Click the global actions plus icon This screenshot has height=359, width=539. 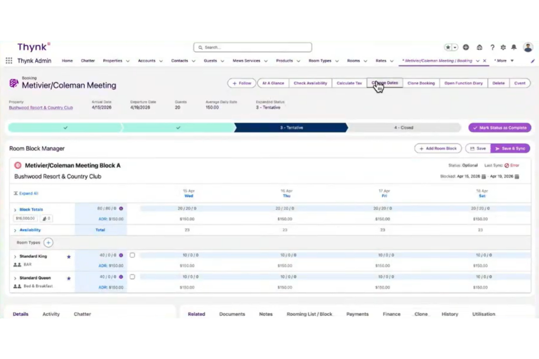[x=466, y=47]
